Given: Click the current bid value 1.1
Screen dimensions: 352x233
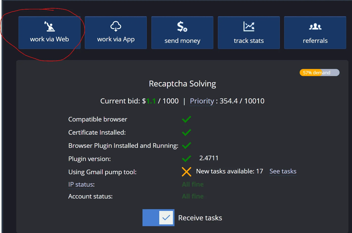Looking at the screenshot, I should [x=151, y=101].
